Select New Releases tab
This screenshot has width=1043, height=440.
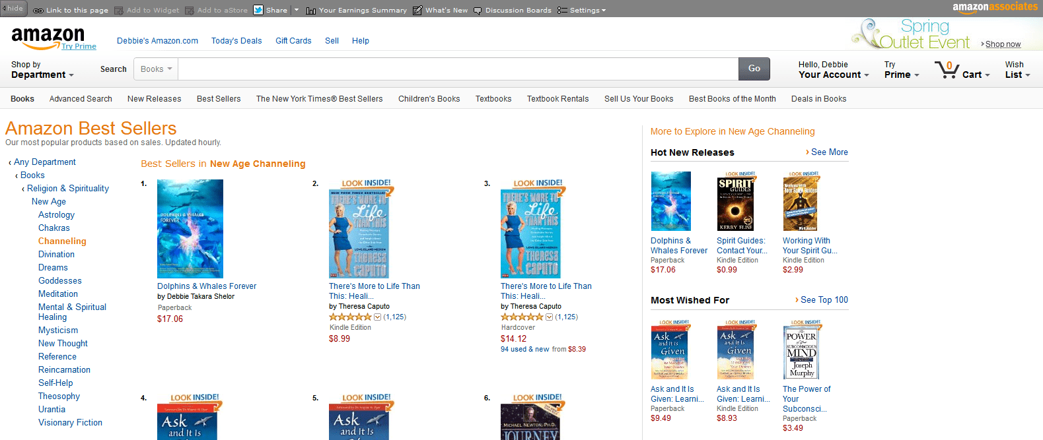pyautogui.click(x=154, y=99)
